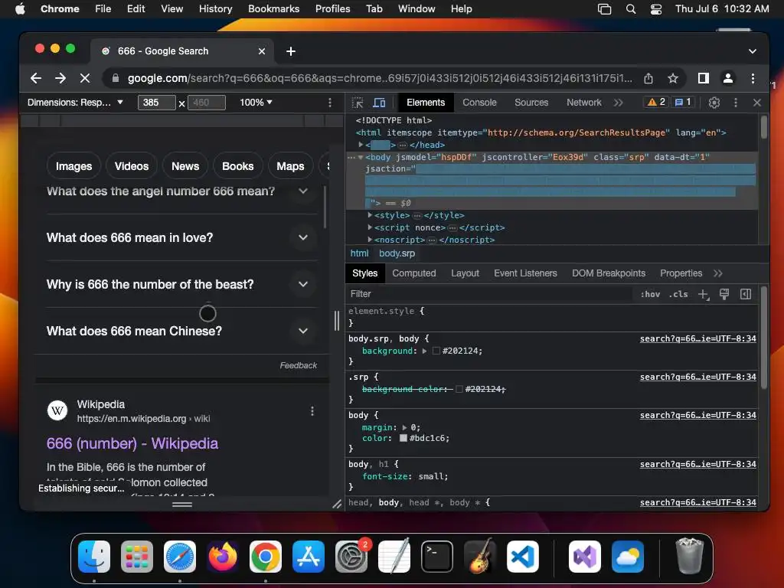Viewport: 784px width, 588px height.
Task: Add new style rule plus icon
Action: 704,294
